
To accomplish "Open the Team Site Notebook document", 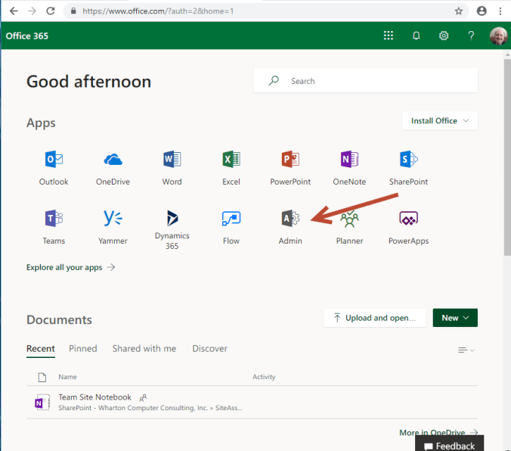I will pyautogui.click(x=94, y=397).
